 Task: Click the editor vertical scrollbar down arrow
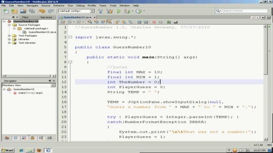coord(265,139)
